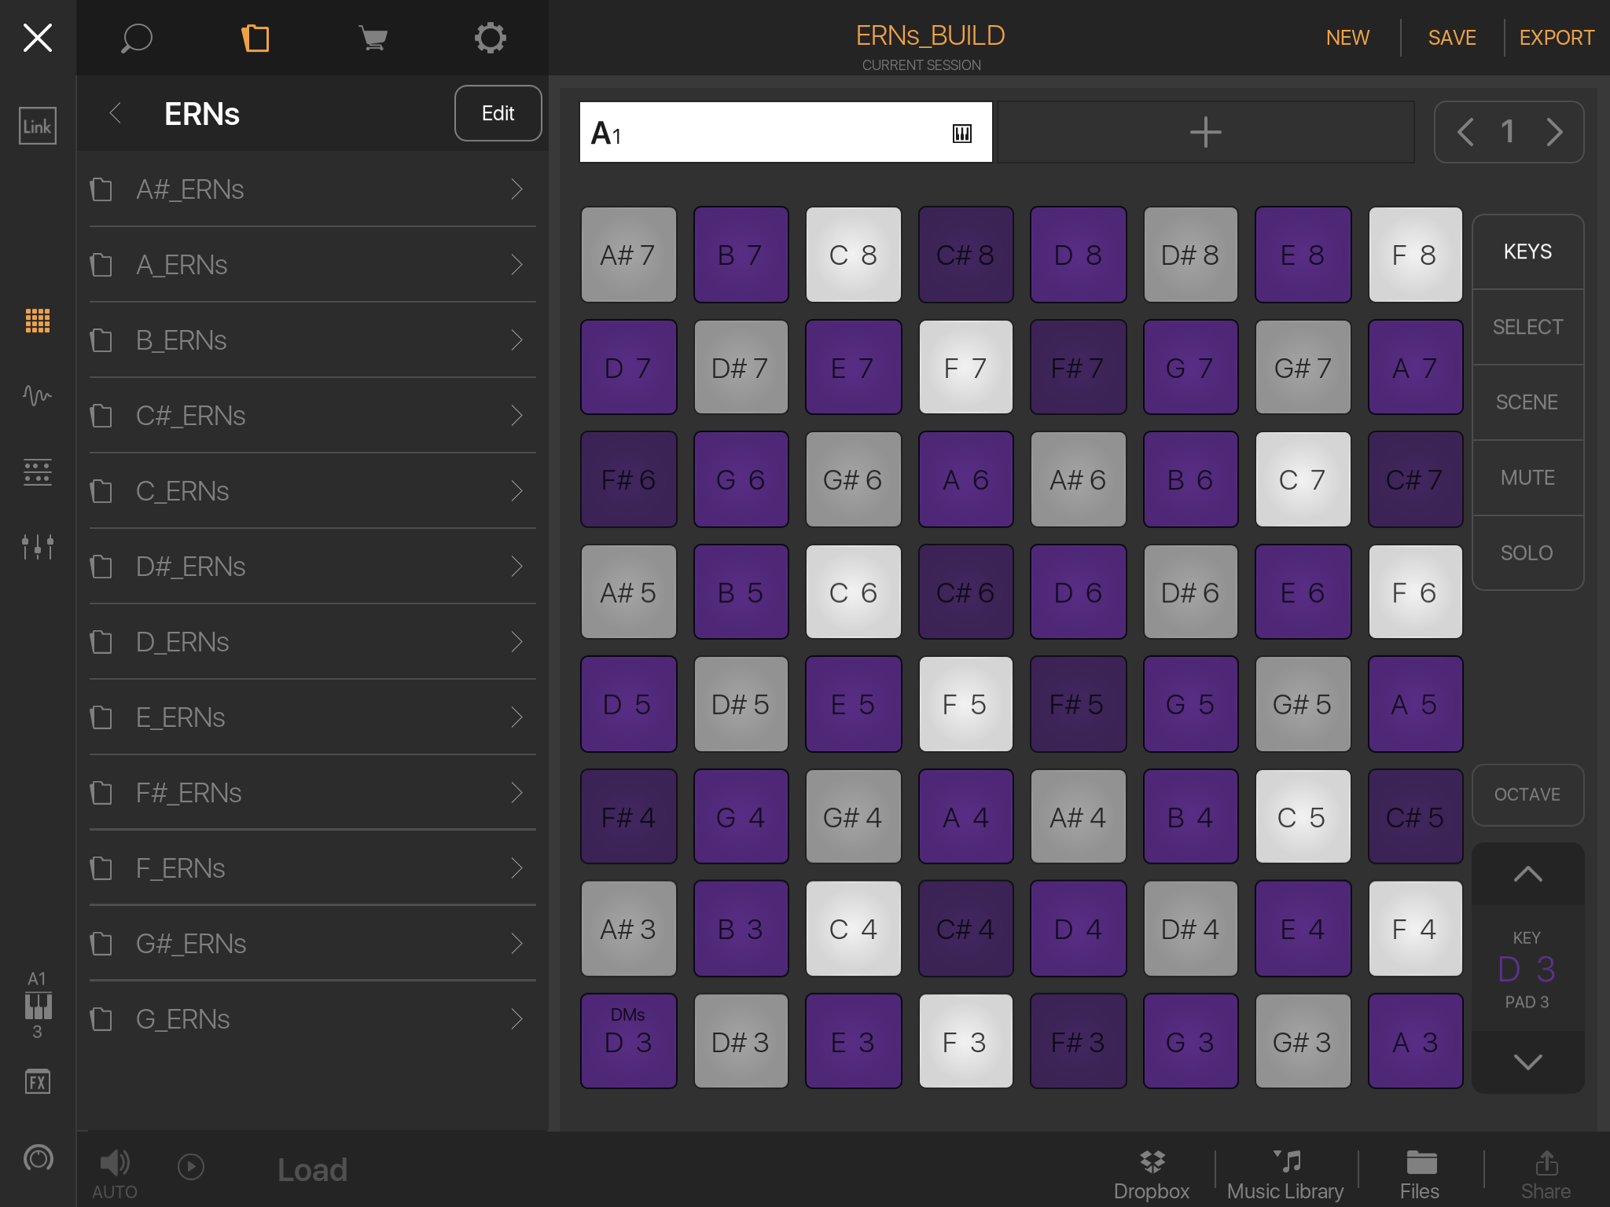Play preview with circled play button
The image size is (1610, 1207).
[x=191, y=1167]
